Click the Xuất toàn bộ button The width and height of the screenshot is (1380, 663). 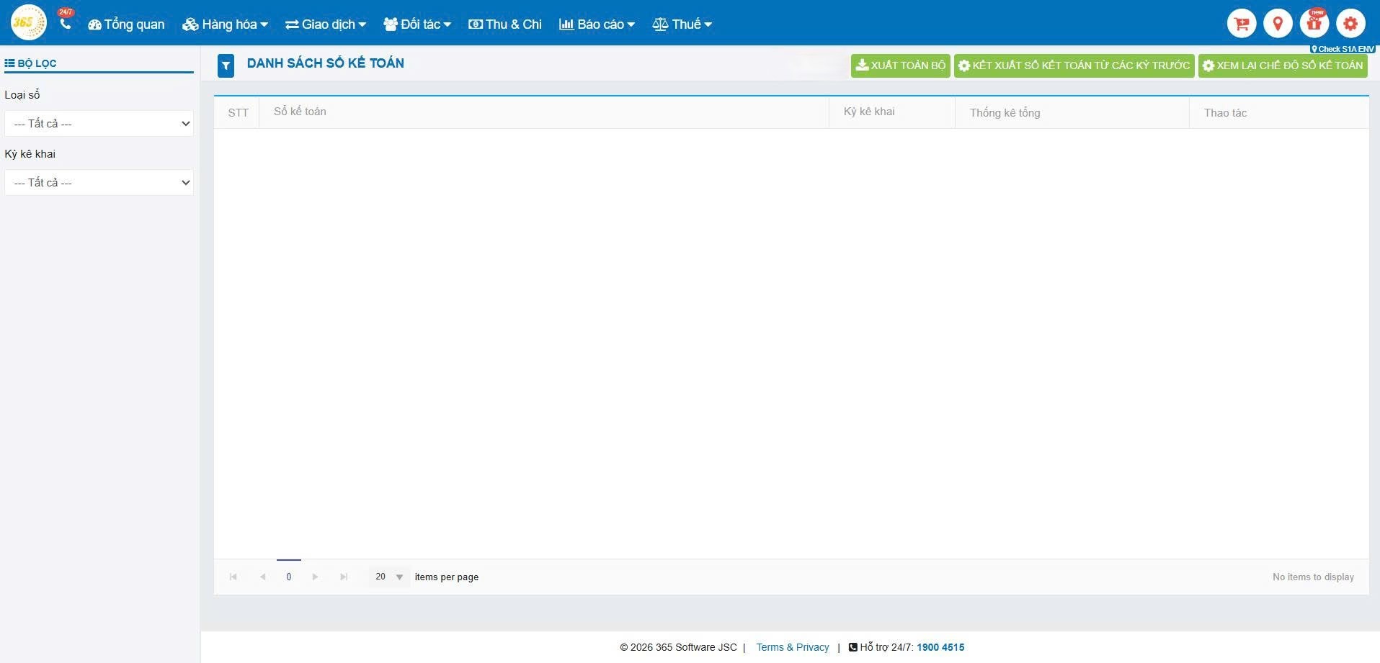pos(900,66)
